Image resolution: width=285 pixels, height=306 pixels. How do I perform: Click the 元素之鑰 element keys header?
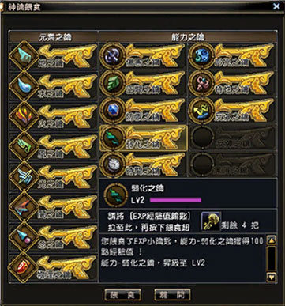click(54, 37)
